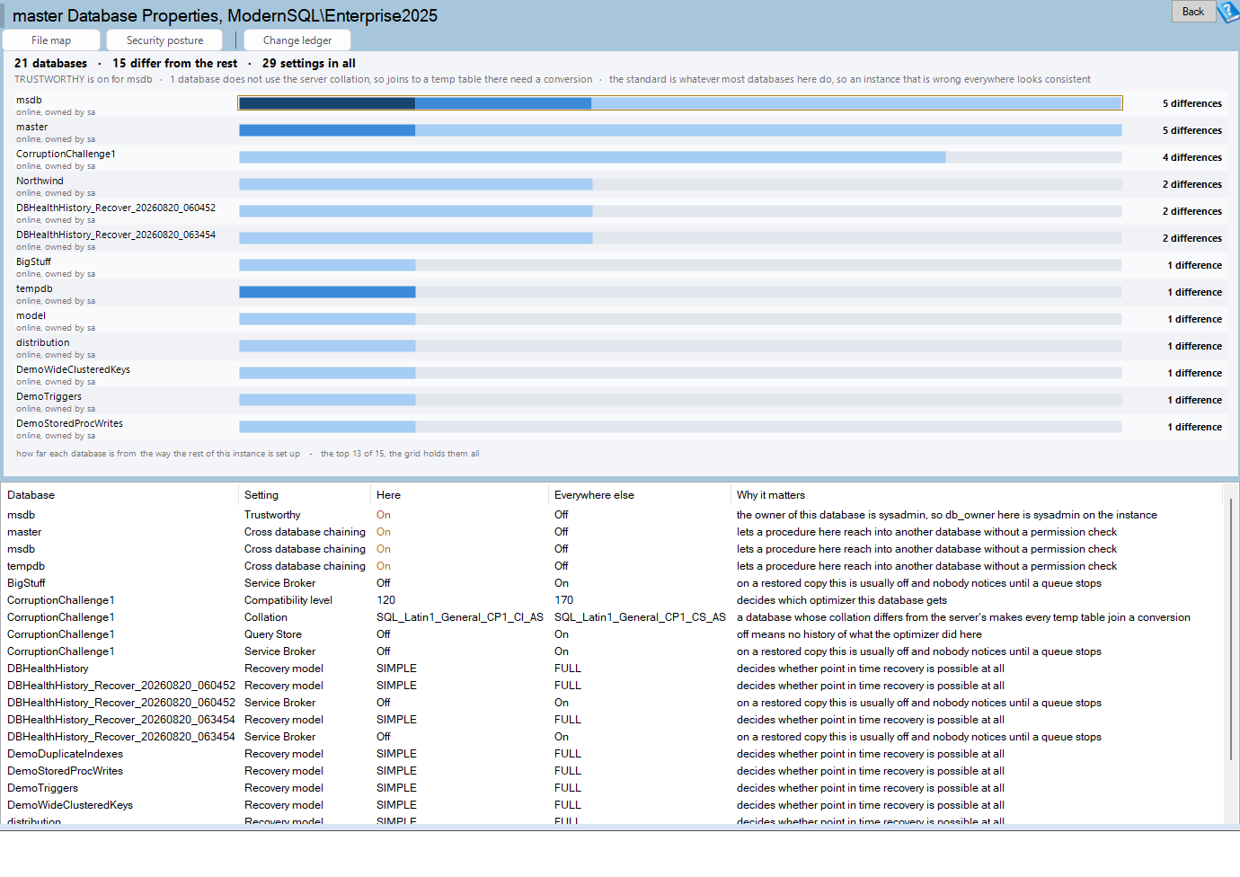
Task: Click the DemoWideClusteredKeys cell in the grid
Action: pos(70,805)
